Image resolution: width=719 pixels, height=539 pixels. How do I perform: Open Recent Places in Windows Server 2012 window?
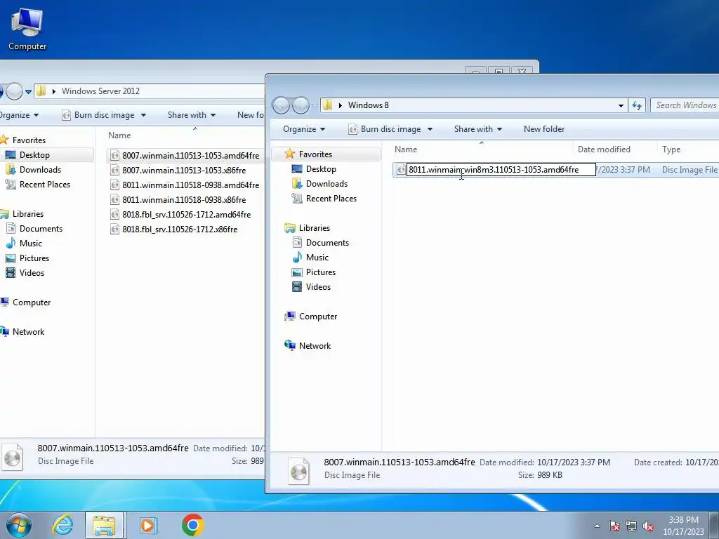pos(44,185)
